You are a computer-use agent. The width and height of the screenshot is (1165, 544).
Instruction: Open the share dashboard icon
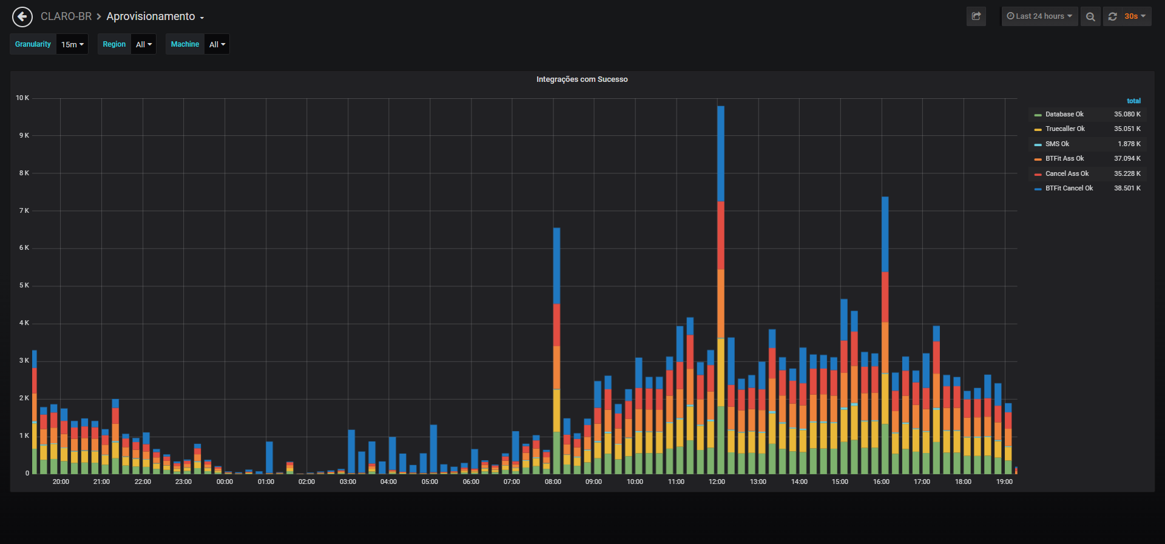click(x=976, y=16)
